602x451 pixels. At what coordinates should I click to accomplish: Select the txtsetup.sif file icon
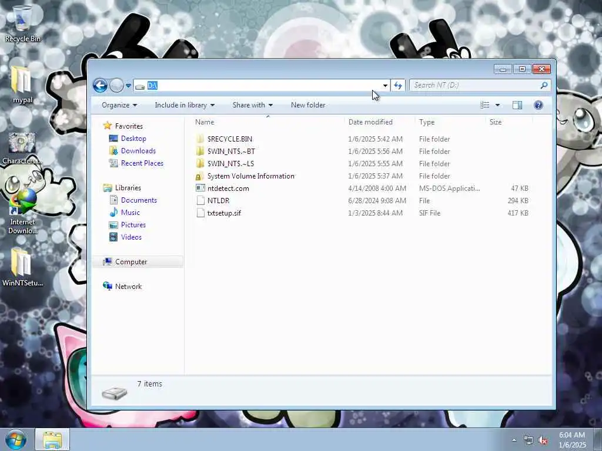[x=200, y=213]
